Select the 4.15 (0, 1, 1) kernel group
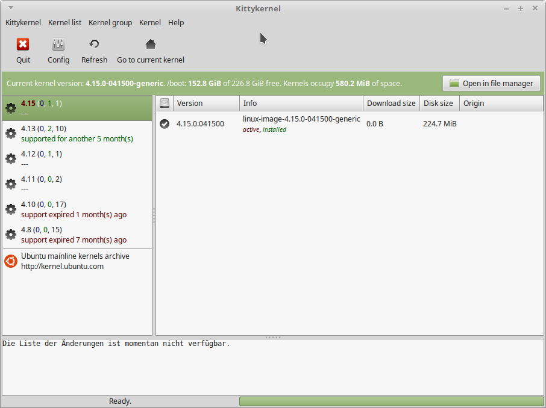Viewport: 546px width, 408px height. (77, 108)
